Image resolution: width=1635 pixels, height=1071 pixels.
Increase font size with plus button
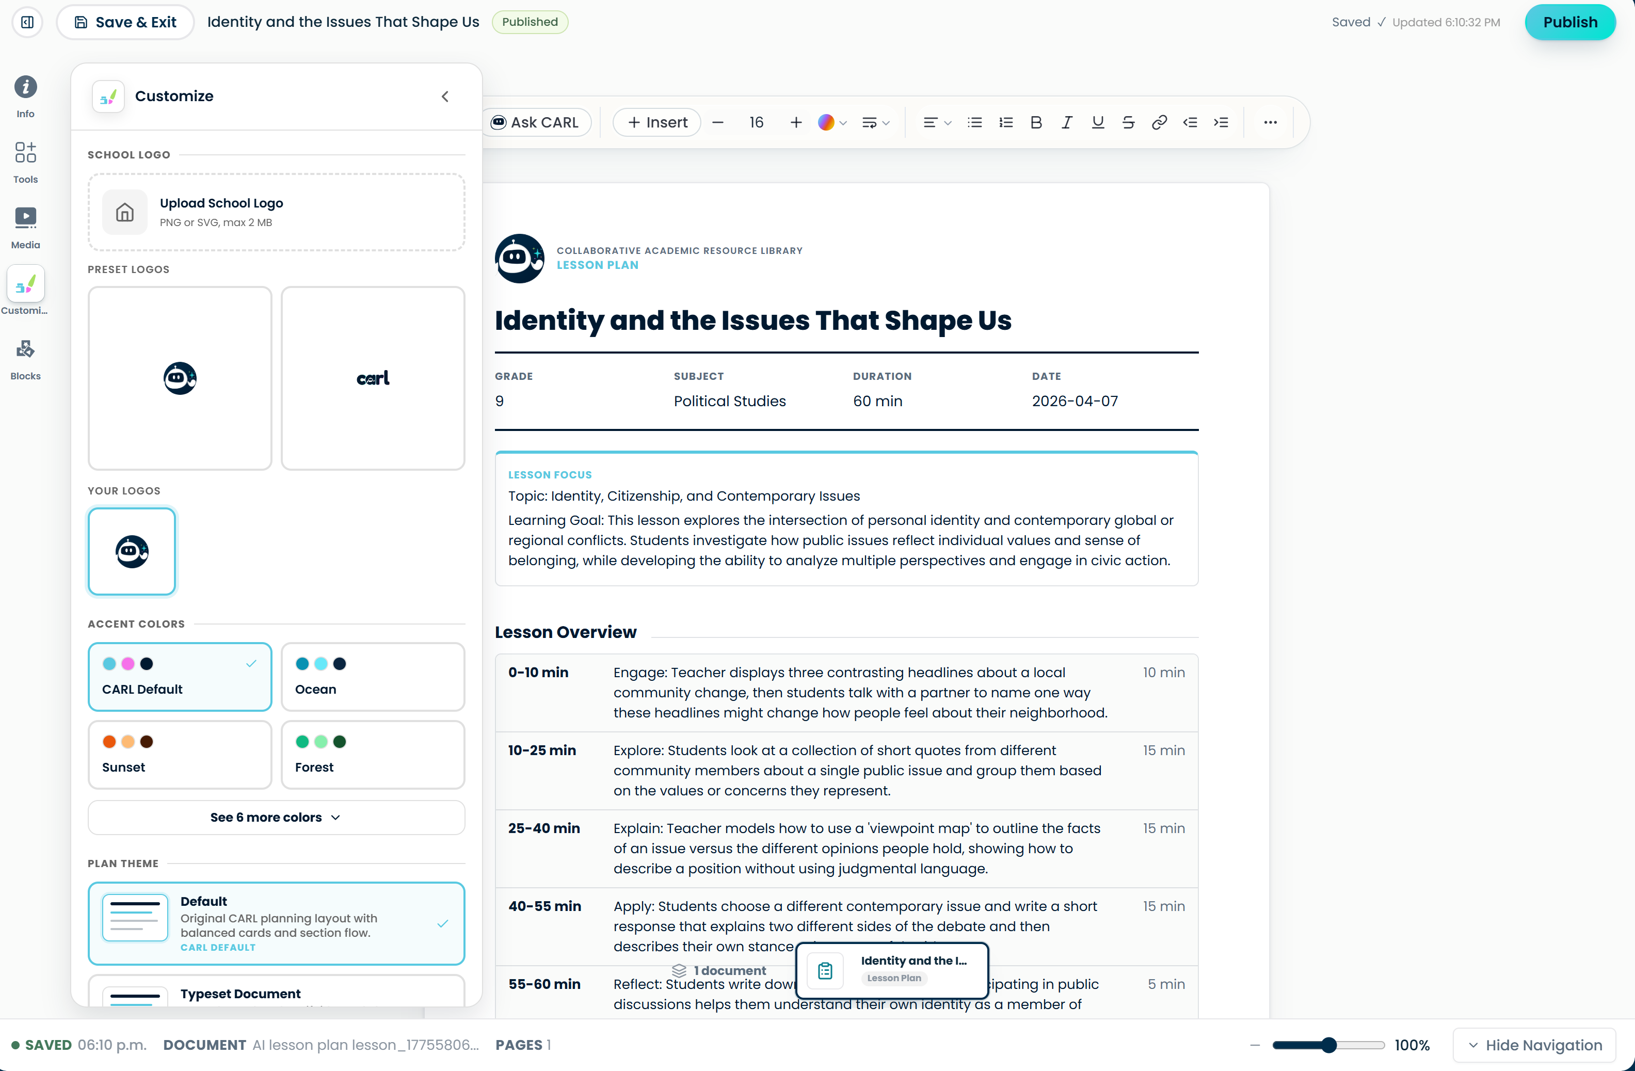(795, 122)
